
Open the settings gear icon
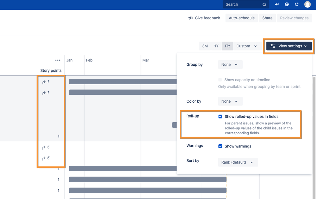tap(297, 4)
